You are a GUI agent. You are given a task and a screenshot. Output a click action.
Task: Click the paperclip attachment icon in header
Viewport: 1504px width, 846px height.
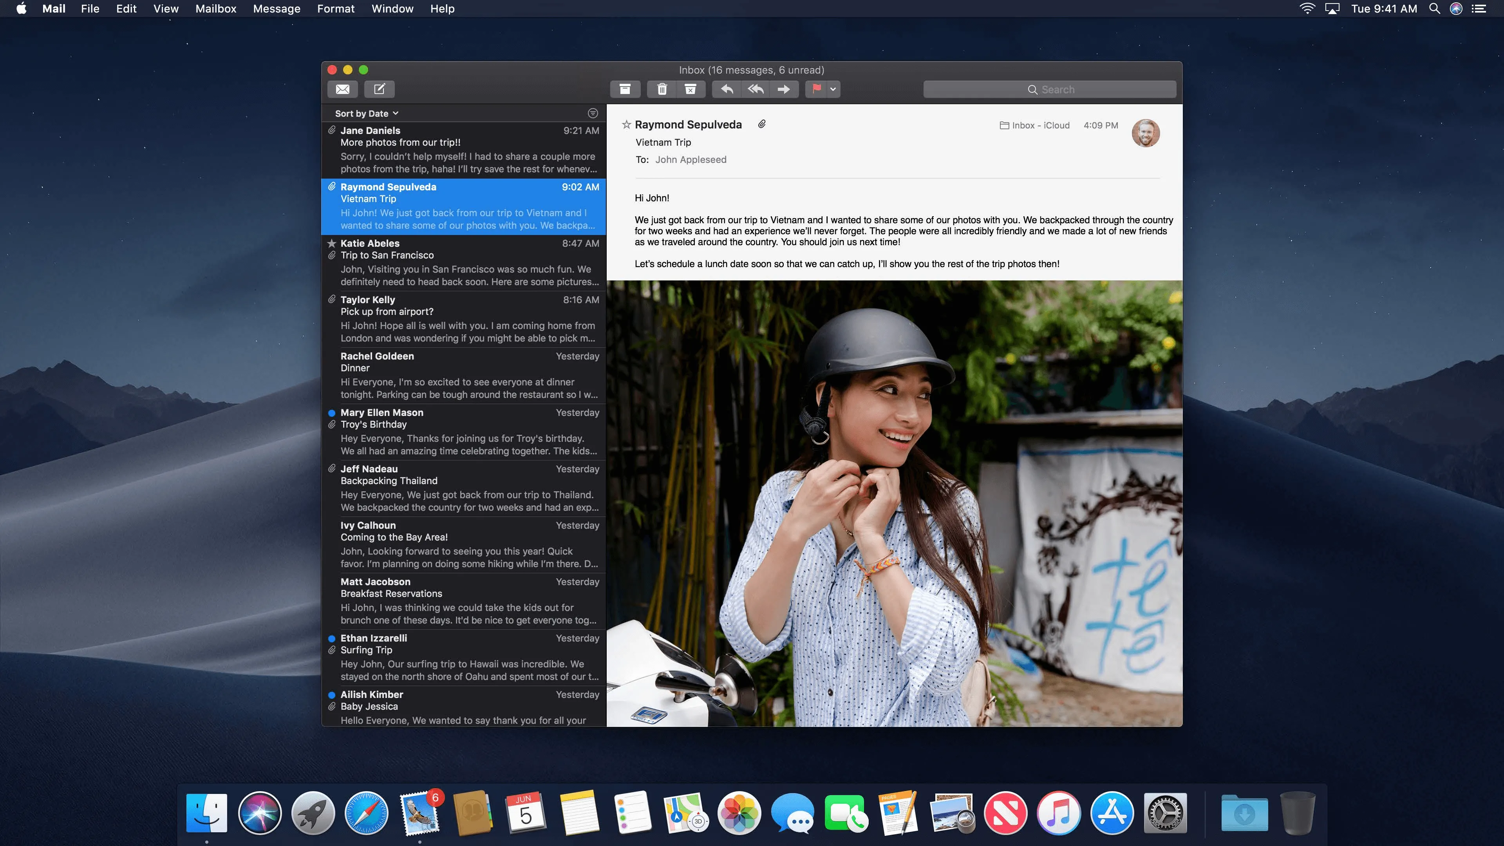coord(762,125)
